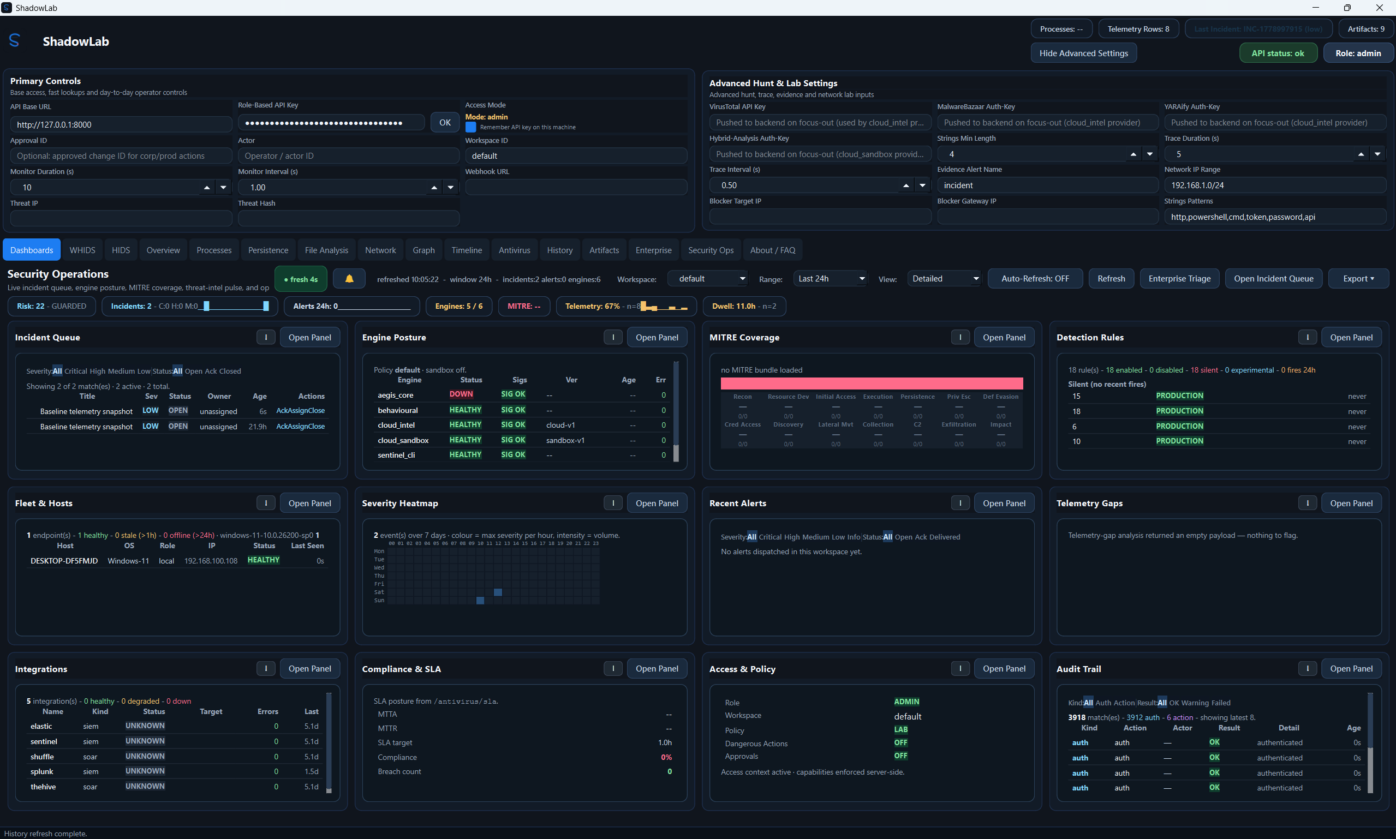Image resolution: width=1396 pixels, height=839 pixels.
Task: Decrease Strings Min Length with down arrow
Action: 1149,154
